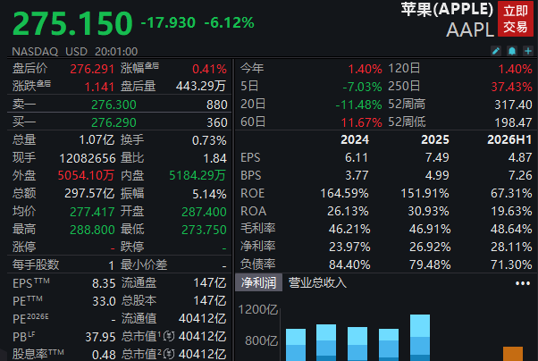
Task: Click the 内盘 value 5184.29万
Action: pos(198,176)
